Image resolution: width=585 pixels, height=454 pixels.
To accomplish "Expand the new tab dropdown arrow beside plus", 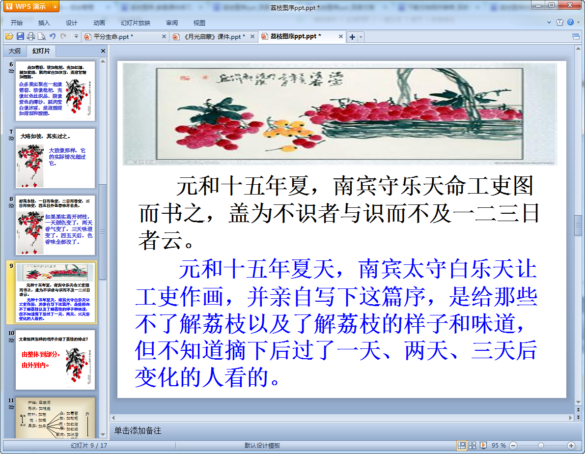I will click(x=361, y=37).
